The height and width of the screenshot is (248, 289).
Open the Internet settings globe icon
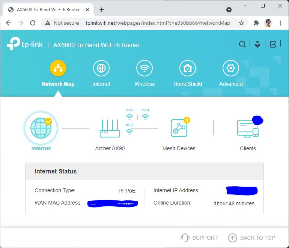click(101, 68)
